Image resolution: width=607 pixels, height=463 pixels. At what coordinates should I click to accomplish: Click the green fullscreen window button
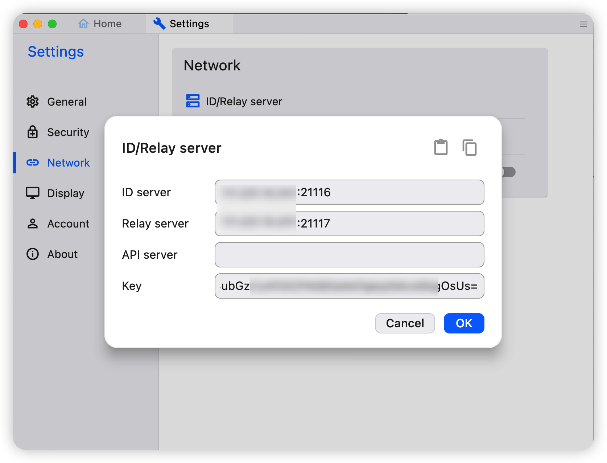point(52,24)
